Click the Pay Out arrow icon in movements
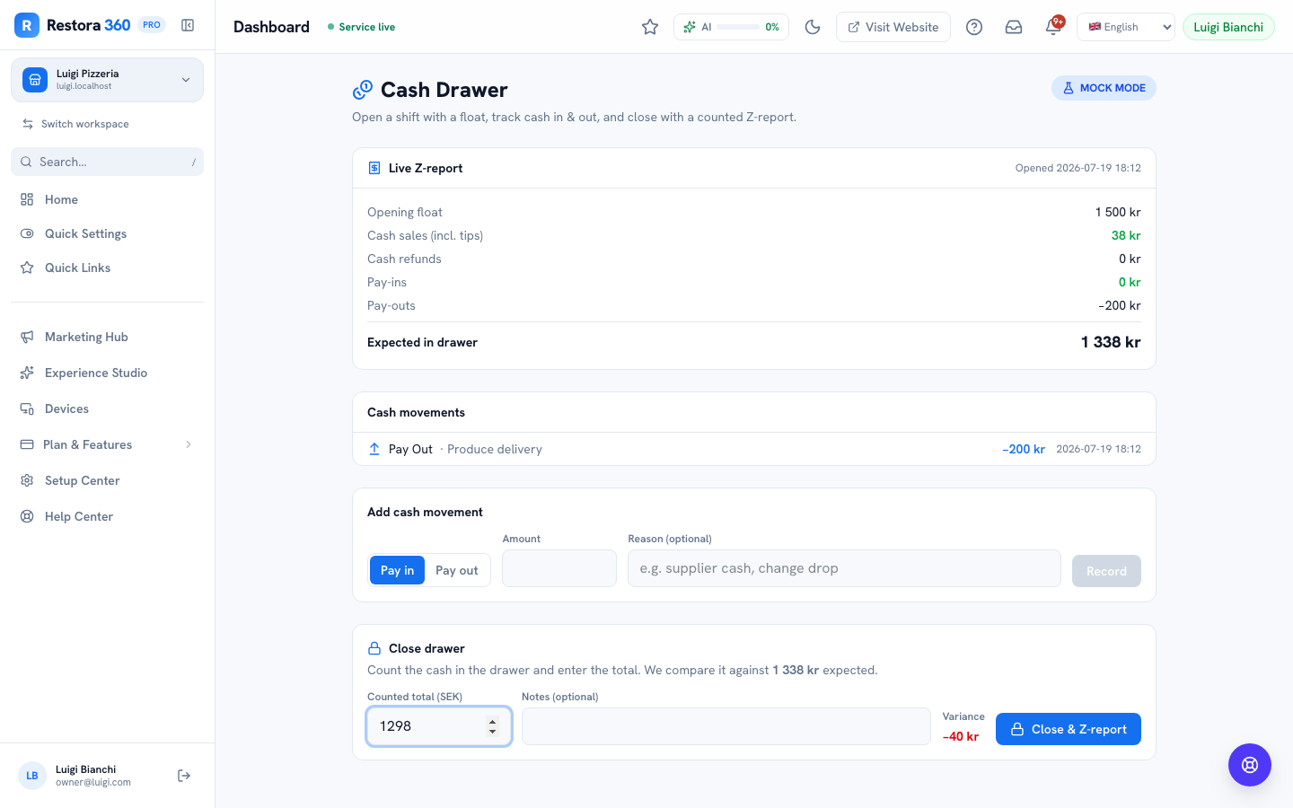 click(x=374, y=449)
